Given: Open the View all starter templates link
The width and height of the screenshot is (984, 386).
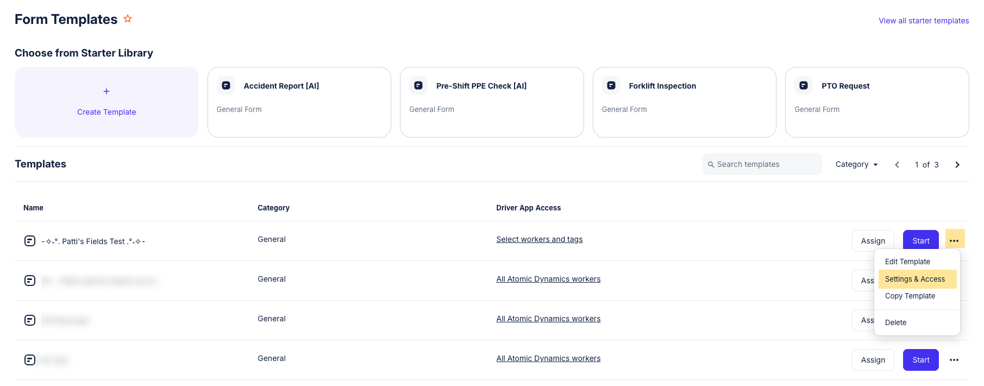Looking at the screenshot, I should point(924,20).
